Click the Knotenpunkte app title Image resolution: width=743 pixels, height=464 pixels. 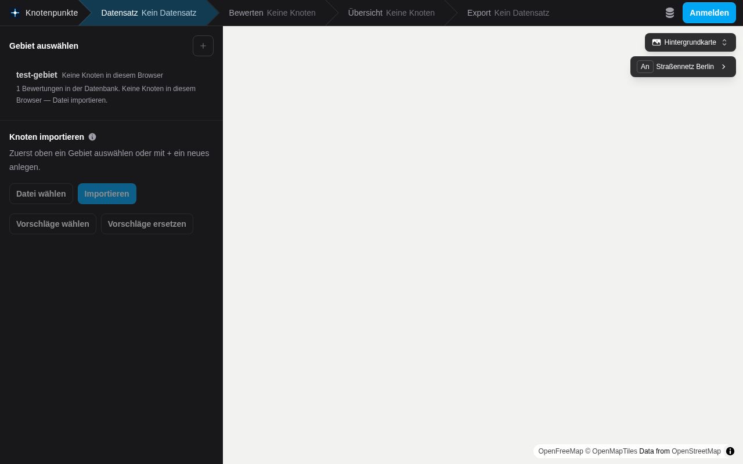tap(52, 13)
